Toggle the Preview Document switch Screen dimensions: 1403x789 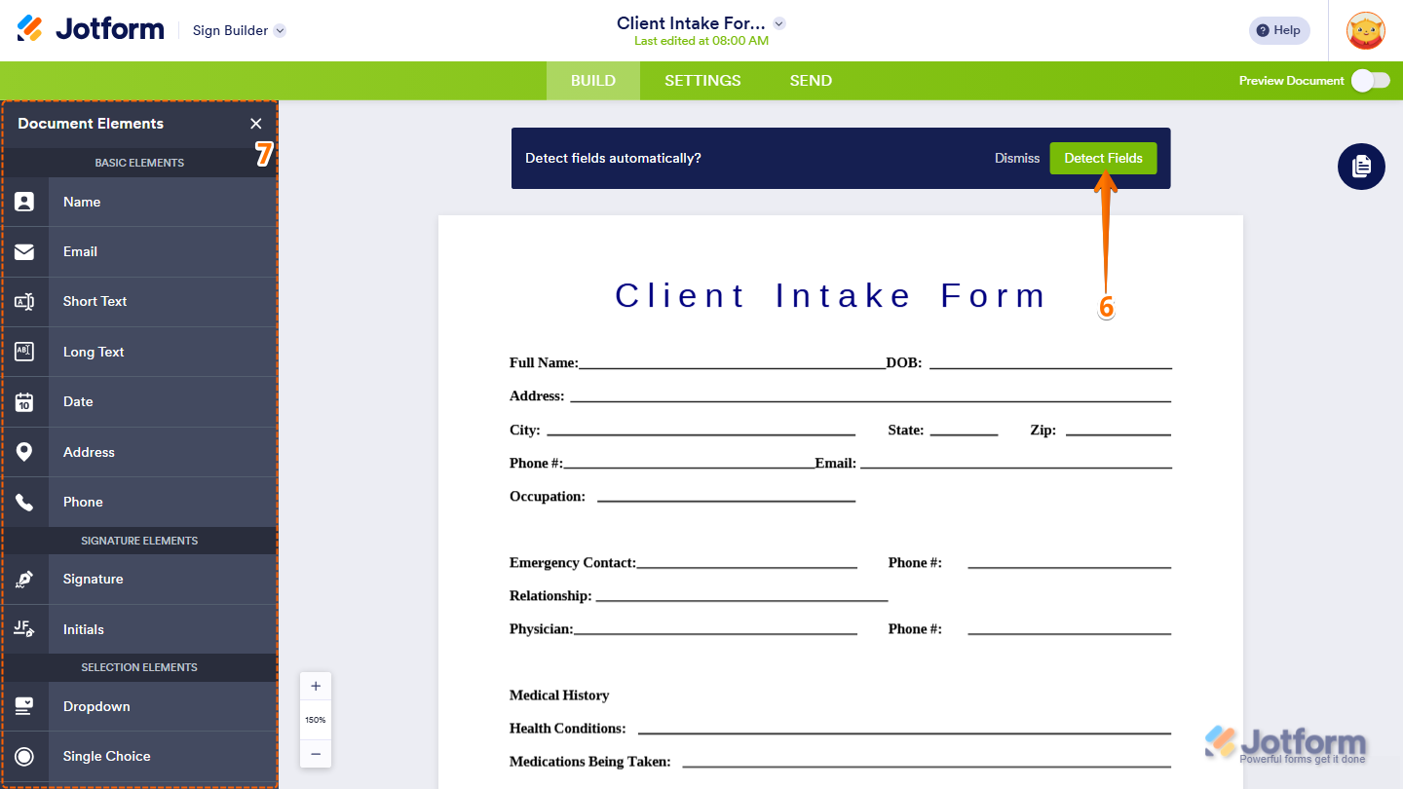pyautogui.click(x=1371, y=81)
